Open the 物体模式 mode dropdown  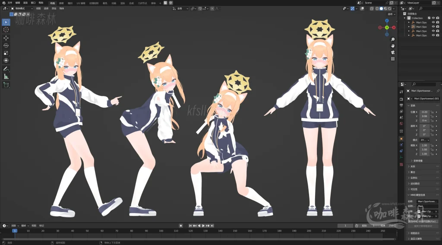click(22, 9)
